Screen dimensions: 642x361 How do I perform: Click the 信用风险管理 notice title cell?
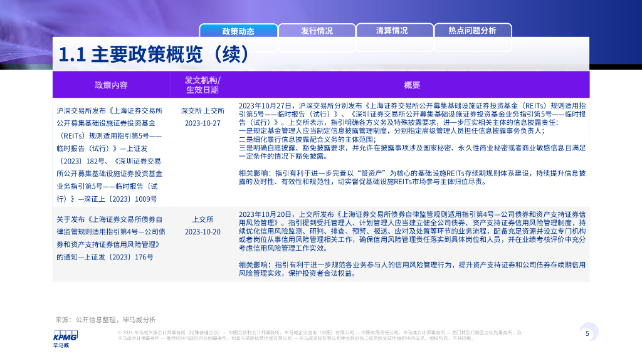pyautogui.click(x=110, y=238)
